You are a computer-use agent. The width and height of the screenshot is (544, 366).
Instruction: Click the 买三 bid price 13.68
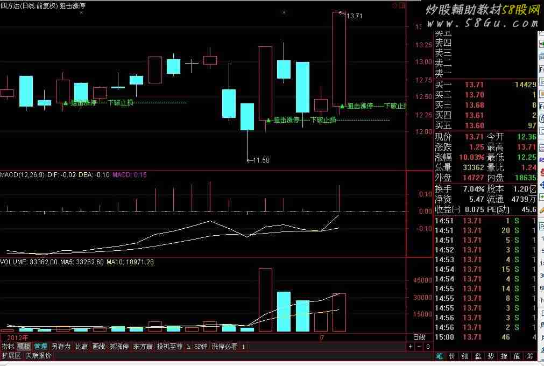[474, 105]
